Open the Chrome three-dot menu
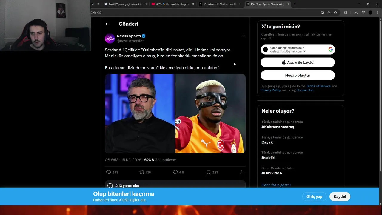The image size is (382, 215). pyautogui.click(x=377, y=13)
